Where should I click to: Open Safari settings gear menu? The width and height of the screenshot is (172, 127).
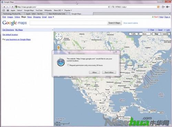[168, 7]
